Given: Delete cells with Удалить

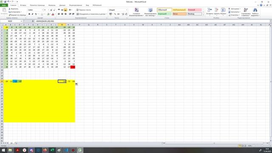Looking at the screenshot, I should coord(216,12).
